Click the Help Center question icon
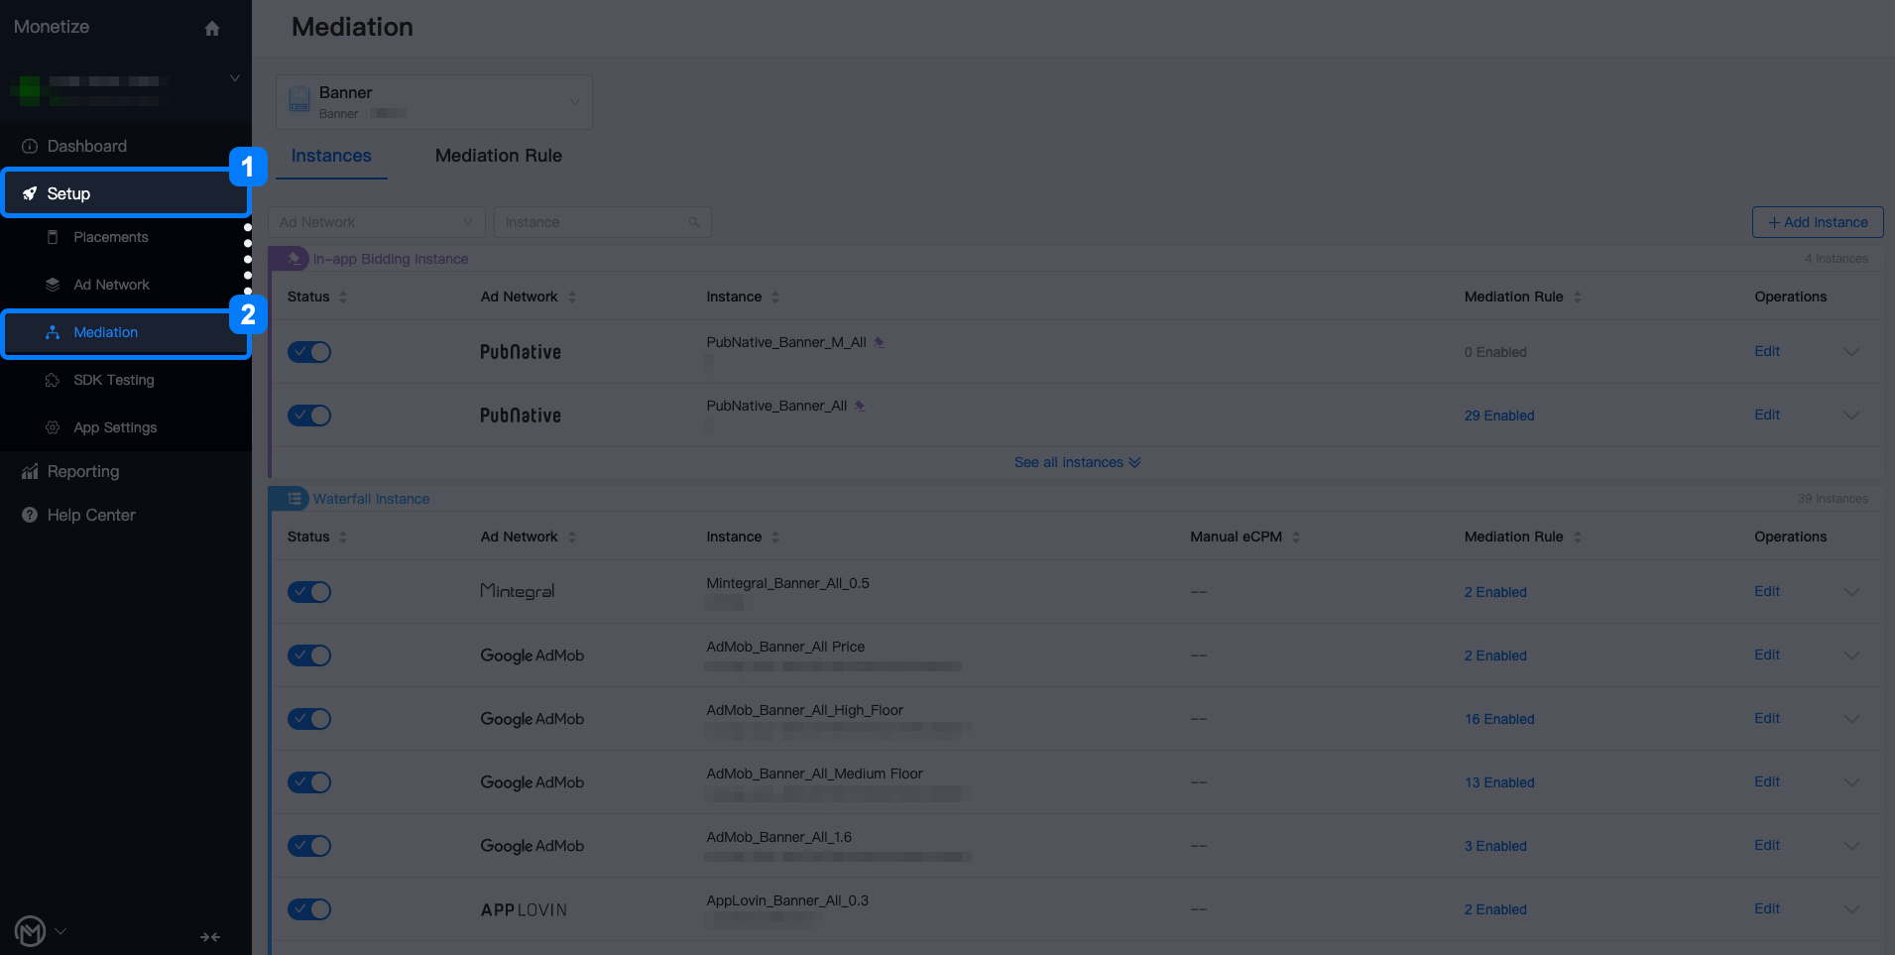The image size is (1895, 955). [30, 515]
